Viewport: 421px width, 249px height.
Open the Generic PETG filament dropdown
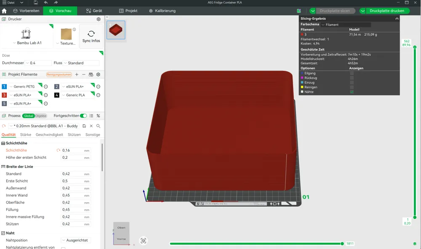[11, 87]
